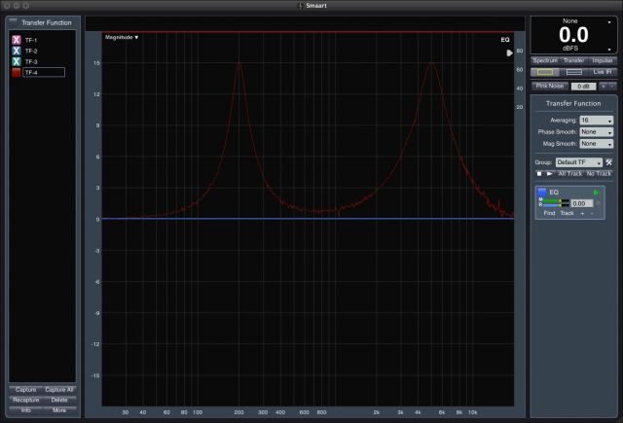The image size is (623, 423).
Task: Click the blue EQ measurement color square
Action: pos(542,192)
